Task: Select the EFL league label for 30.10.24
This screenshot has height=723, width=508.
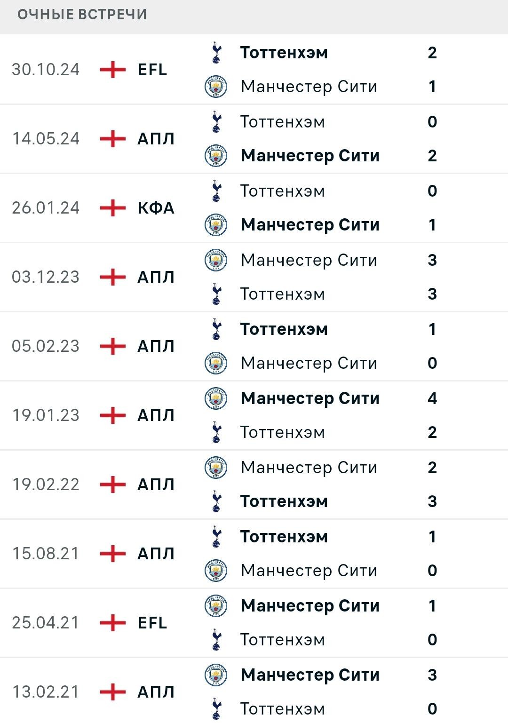Action: [152, 70]
